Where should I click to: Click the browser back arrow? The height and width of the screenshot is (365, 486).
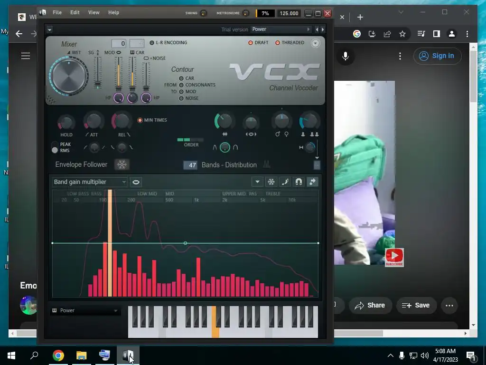click(19, 34)
